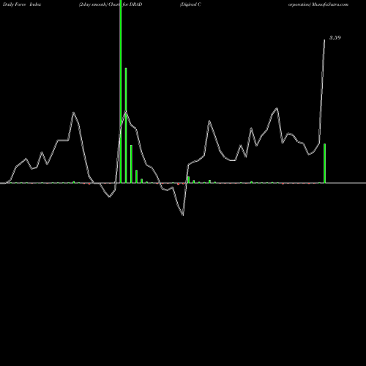Click the 'orporation) MunafaSutra.com' text
This screenshot has height=366, width=366.
[x=318, y=4]
